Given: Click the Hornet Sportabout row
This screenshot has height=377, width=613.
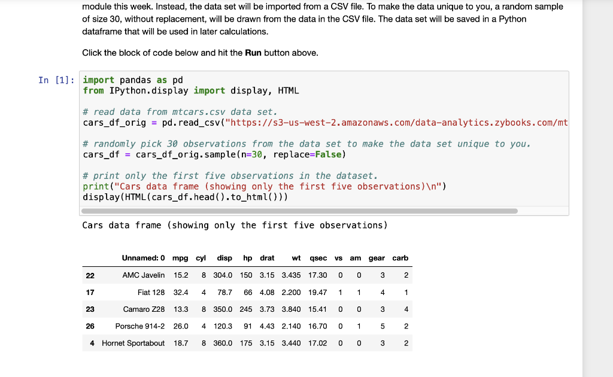Looking at the screenshot, I should pyautogui.click(x=133, y=343).
